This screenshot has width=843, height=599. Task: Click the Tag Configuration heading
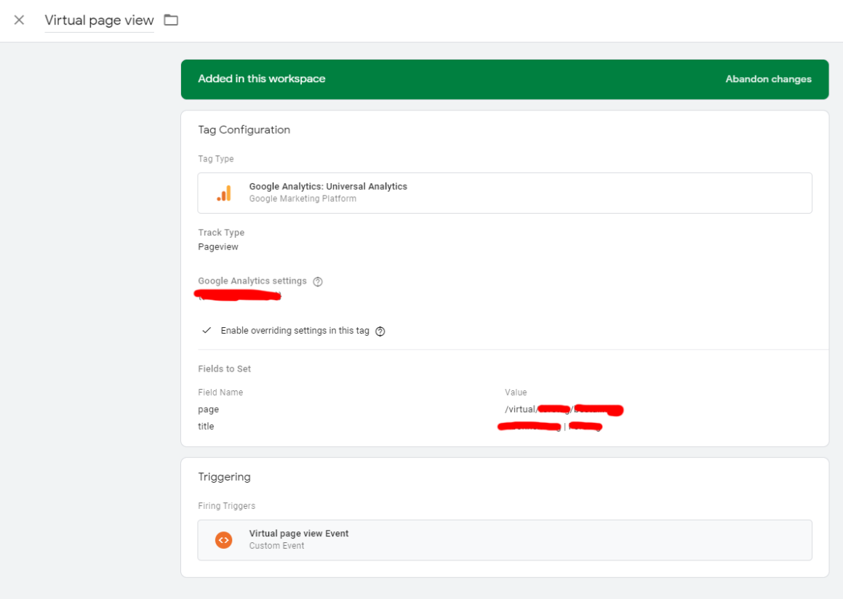pyautogui.click(x=244, y=130)
